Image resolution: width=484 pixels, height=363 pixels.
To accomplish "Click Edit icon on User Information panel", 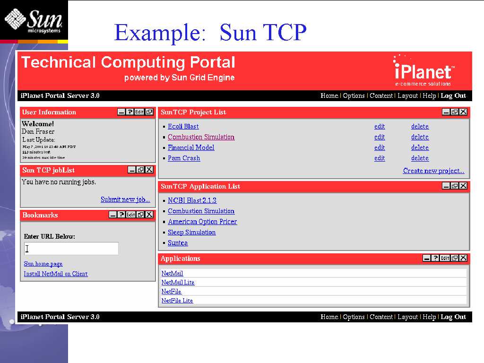I will (x=139, y=112).
